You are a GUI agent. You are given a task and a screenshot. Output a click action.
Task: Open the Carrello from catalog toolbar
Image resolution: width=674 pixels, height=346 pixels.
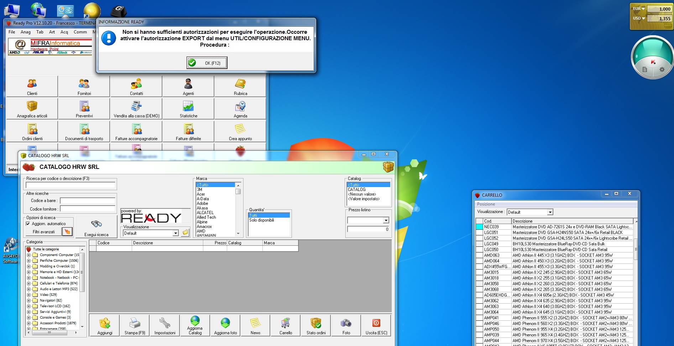[286, 326]
